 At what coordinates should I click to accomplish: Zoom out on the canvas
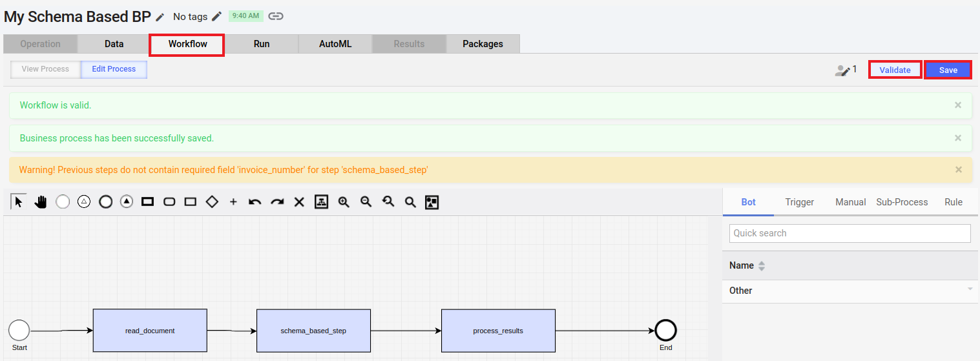(x=366, y=202)
